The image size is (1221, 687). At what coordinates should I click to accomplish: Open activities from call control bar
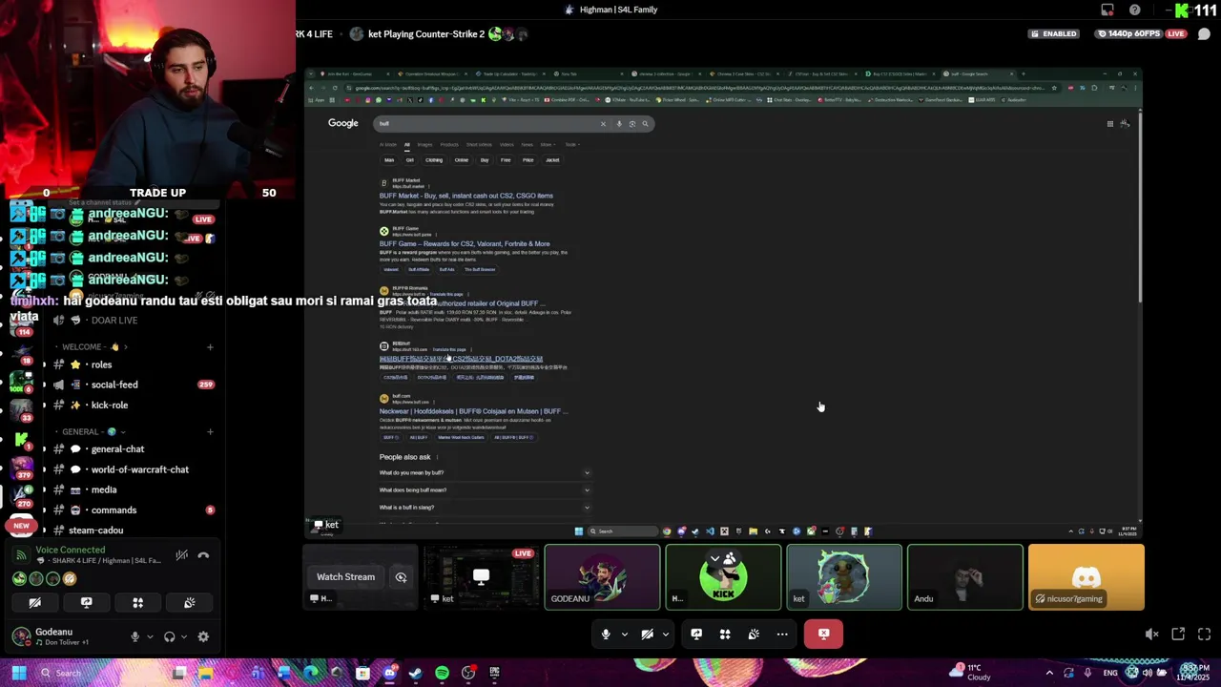[725, 634]
